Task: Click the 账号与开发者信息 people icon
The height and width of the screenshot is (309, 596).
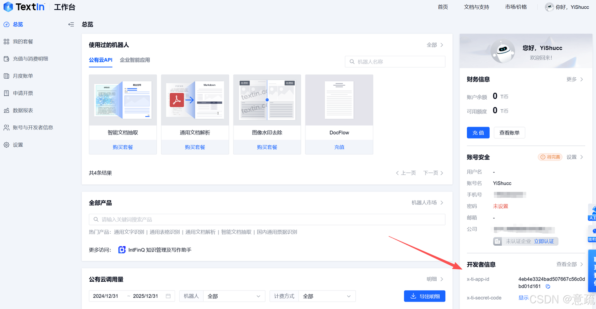Action: [6, 128]
